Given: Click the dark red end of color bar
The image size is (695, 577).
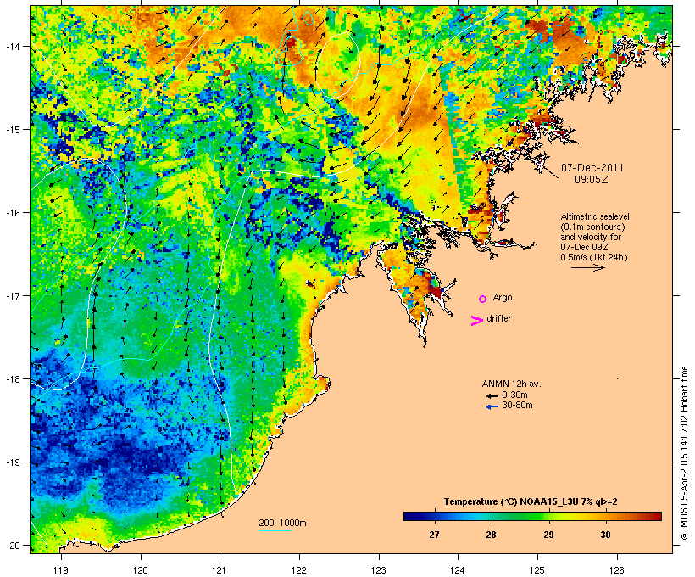Looking at the screenshot, I should [x=658, y=516].
